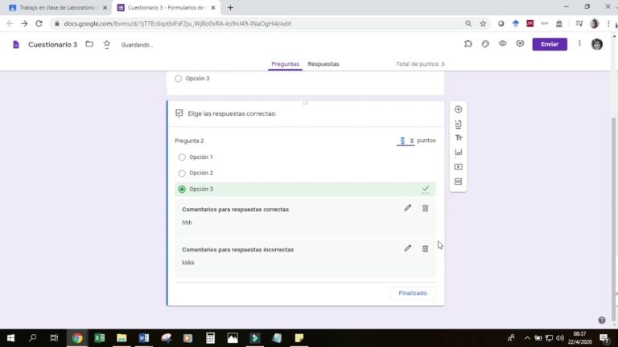Select the Opción 2 radio button
Viewport: 618px width, 347px height.
[182, 173]
